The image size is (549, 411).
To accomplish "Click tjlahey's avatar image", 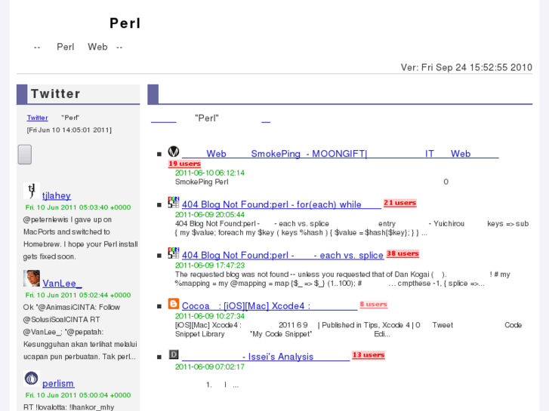I will (31, 192).
